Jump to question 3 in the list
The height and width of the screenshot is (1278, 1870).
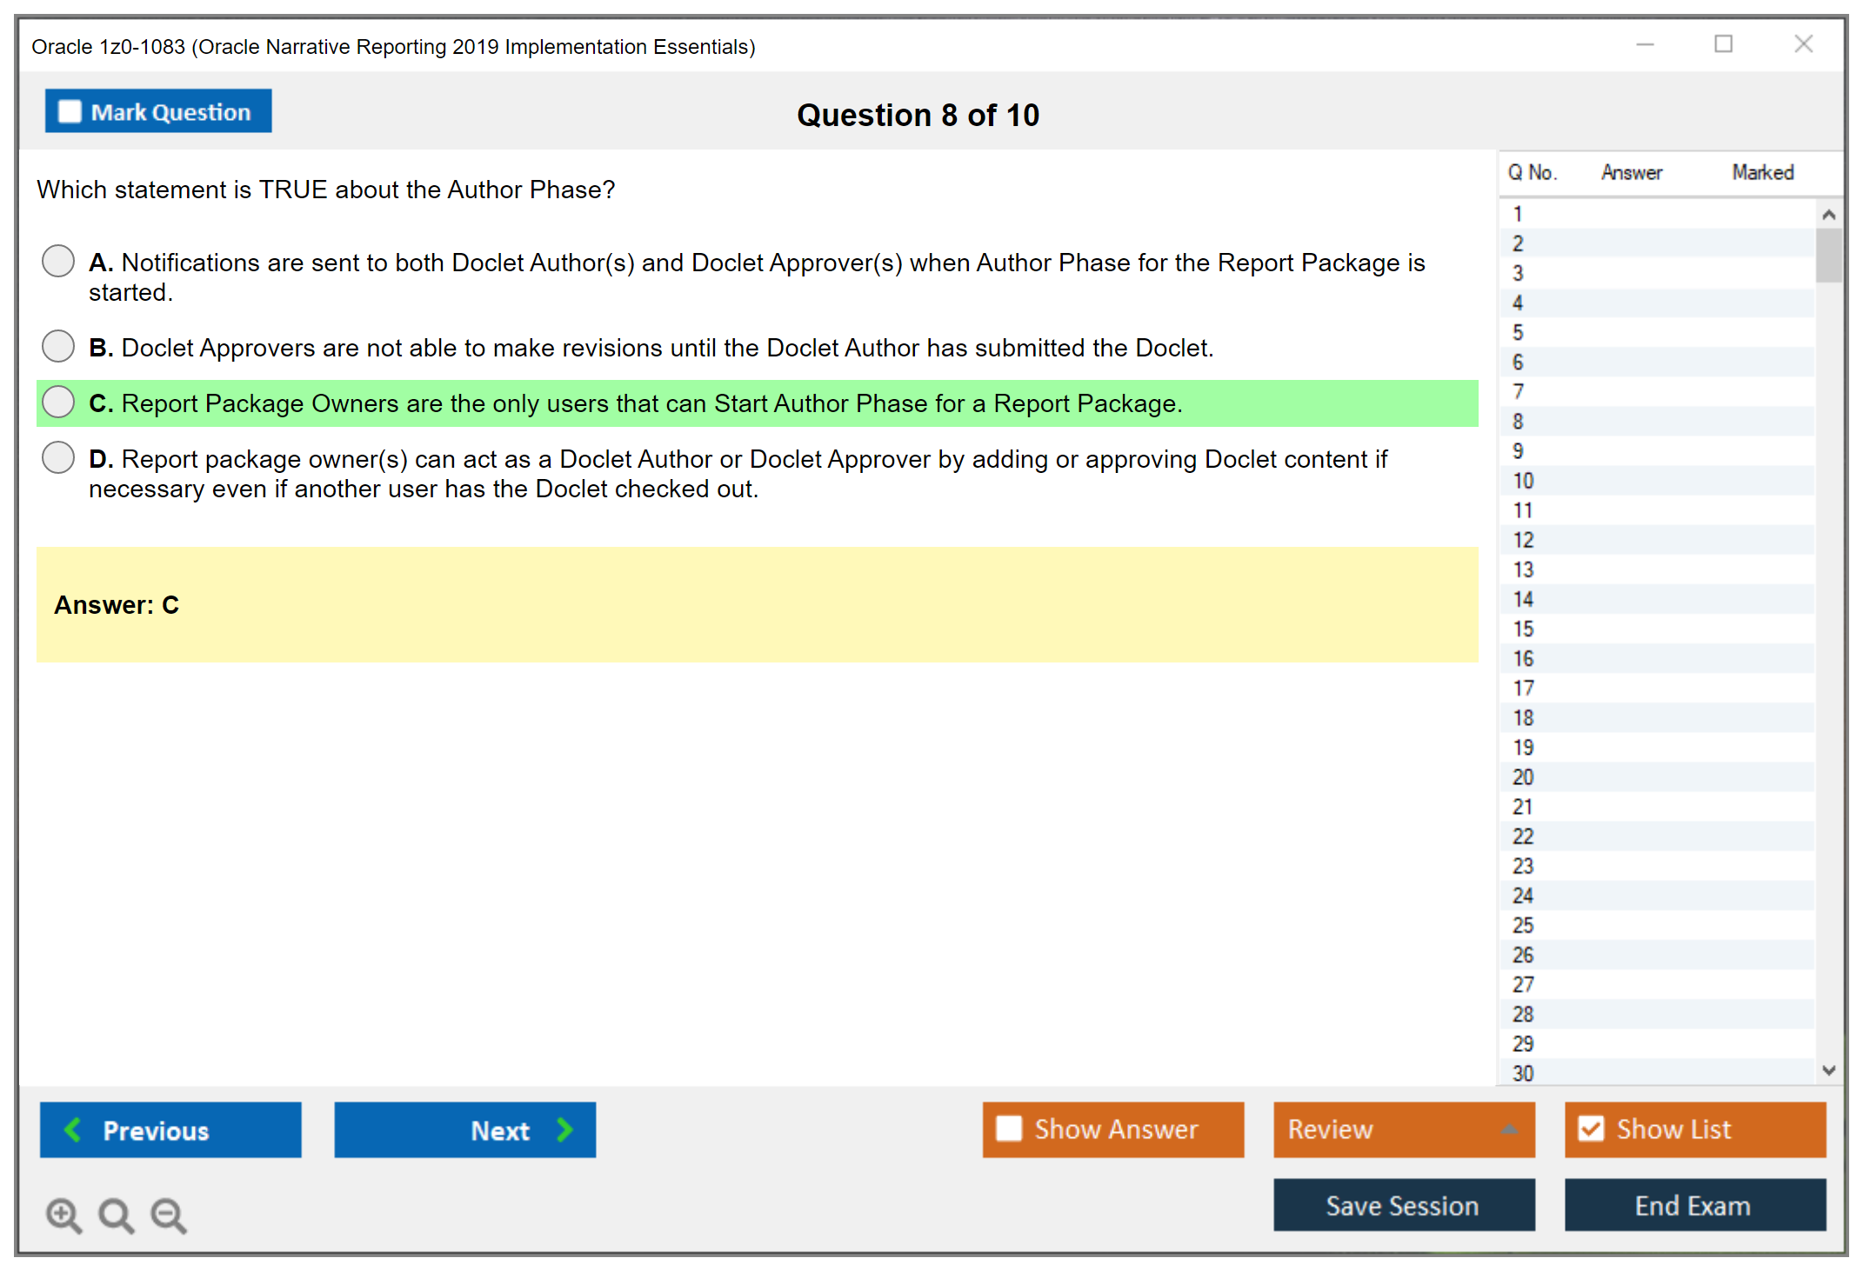[1518, 273]
